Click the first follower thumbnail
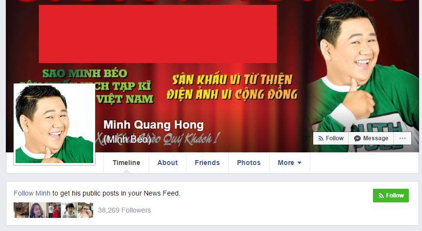The image size is (422, 231). click(21, 210)
